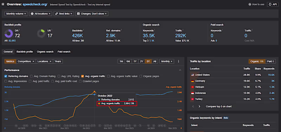The width and height of the screenshot is (281, 132).
Task: Click the Traffic column header in locations
Action: 247,68
